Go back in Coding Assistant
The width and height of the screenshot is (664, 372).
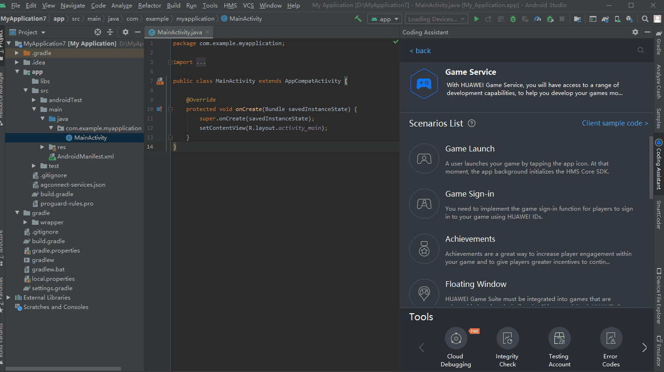(x=420, y=51)
